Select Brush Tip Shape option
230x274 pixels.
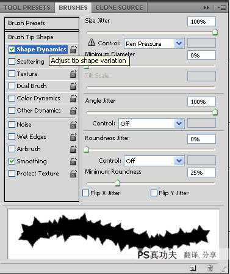click(41, 37)
